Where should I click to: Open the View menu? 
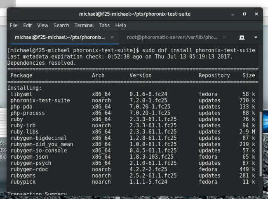pyautogui.click(x=42, y=26)
